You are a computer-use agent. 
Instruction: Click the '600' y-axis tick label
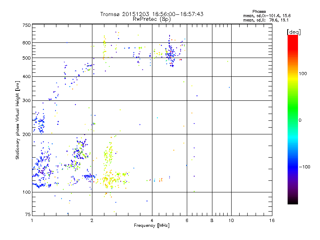point(26,43)
